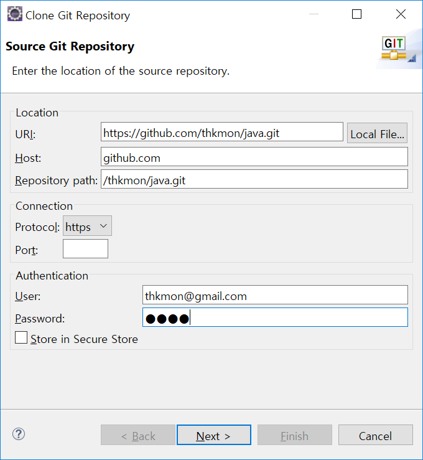Click the empty Port input box

point(85,250)
